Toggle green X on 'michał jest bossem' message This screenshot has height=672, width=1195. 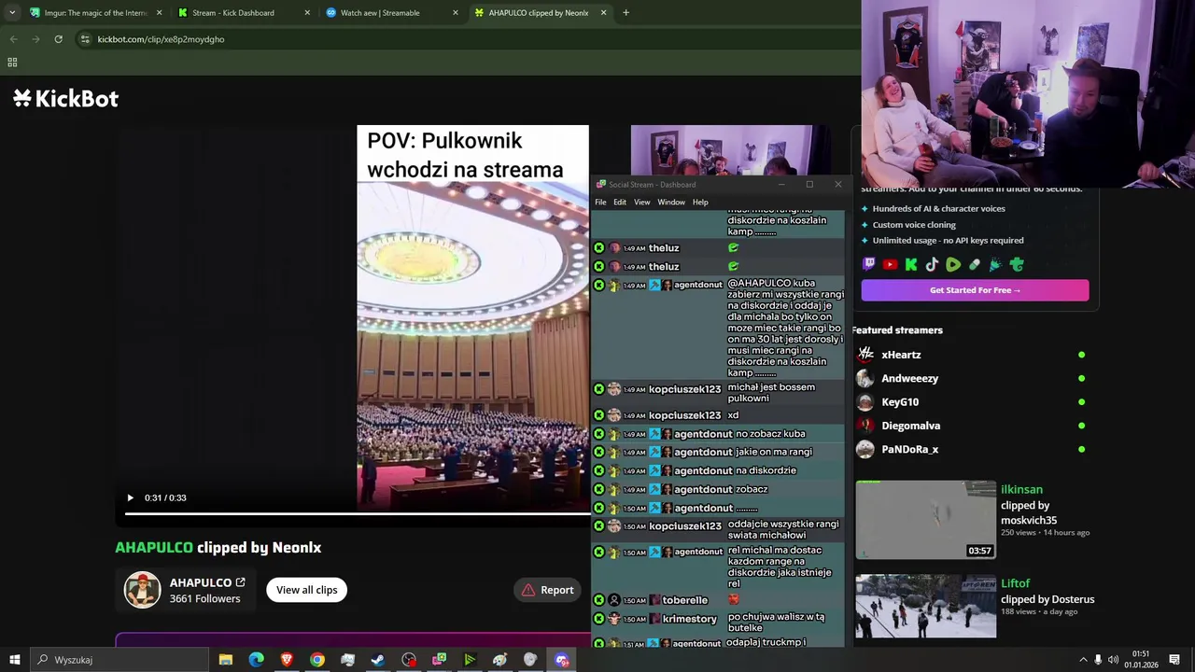599,389
